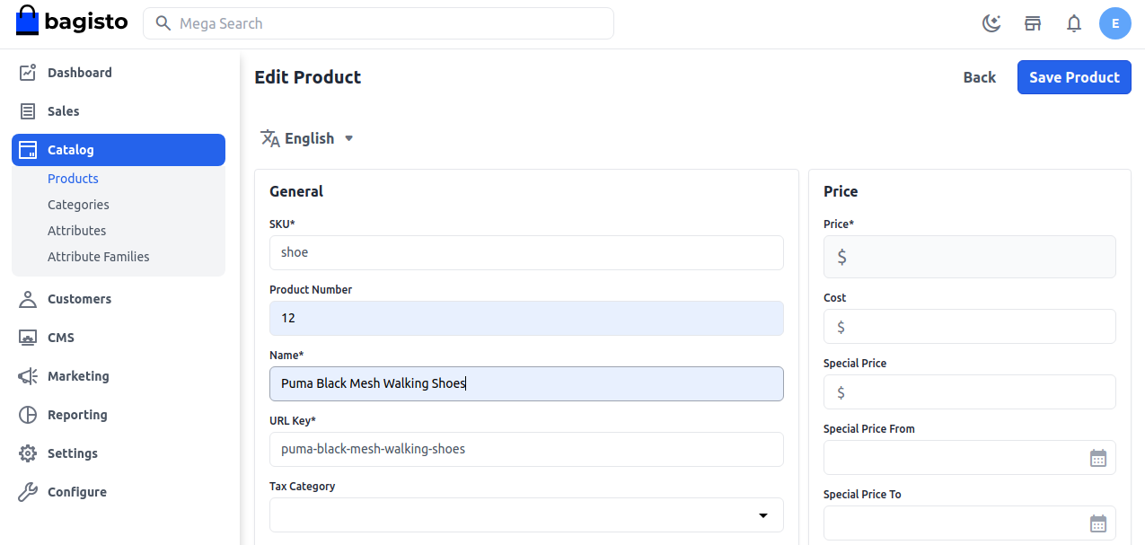Open the English locale dropdown

click(306, 138)
